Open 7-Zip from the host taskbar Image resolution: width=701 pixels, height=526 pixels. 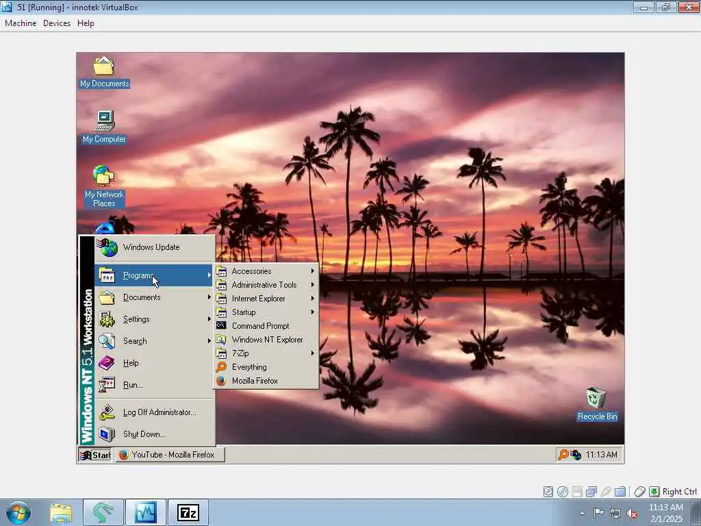coord(188,513)
